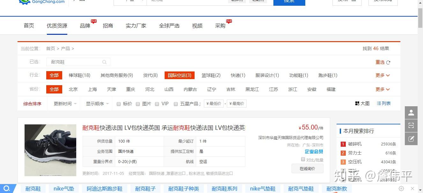
Task: Expand 更多 in the 行业 row
Action: (382, 75)
